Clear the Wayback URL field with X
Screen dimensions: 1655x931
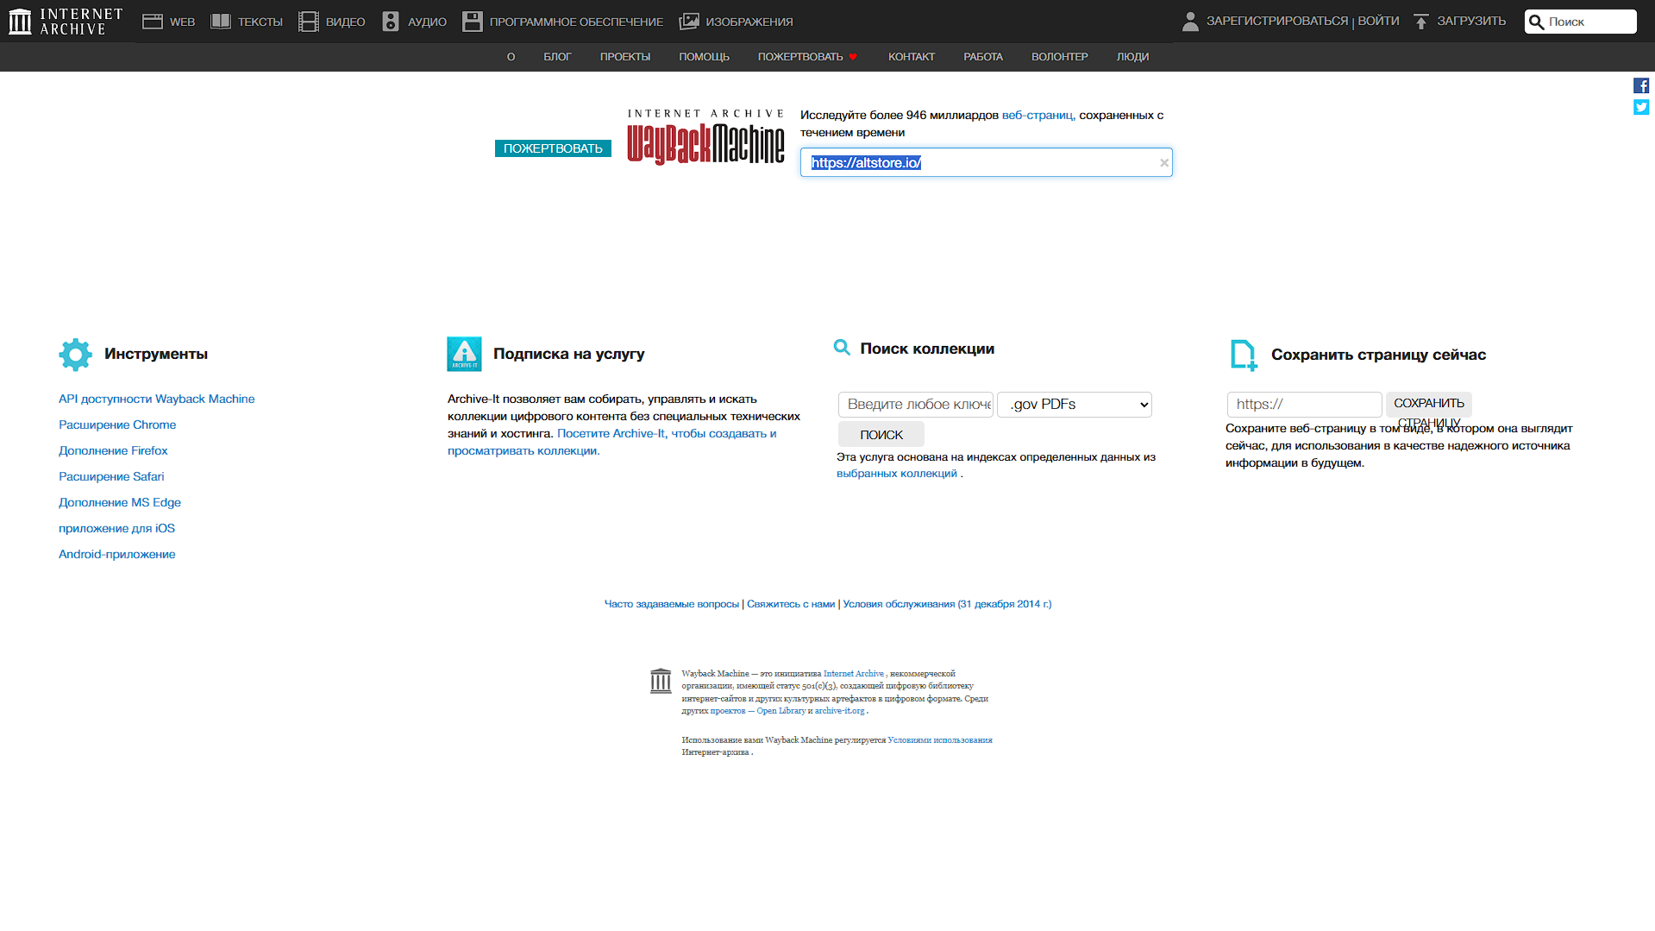(x=1163, y=162)
